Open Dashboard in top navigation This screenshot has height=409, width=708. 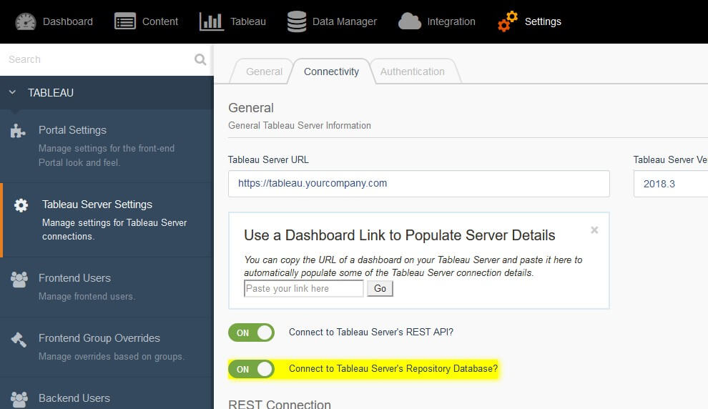[x=54, y=21]
